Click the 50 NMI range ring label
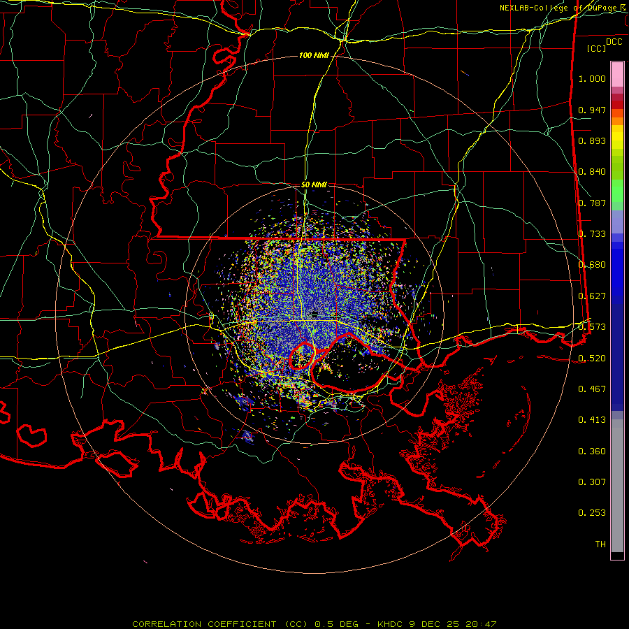This screenshot has height=629, width=629. [314, 185]
